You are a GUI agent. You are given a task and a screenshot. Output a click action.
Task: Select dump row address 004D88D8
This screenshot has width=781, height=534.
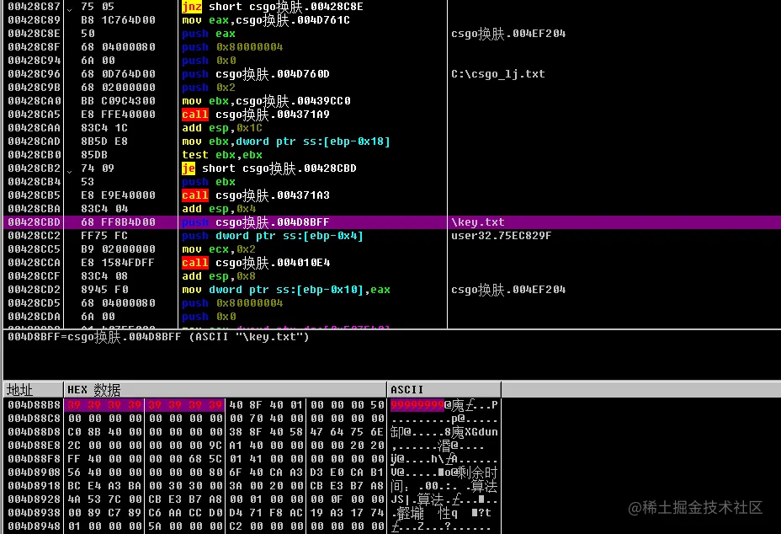[x=34, y=432]
